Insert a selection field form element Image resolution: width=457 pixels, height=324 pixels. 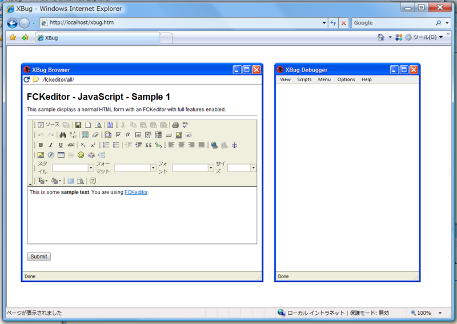158,135
